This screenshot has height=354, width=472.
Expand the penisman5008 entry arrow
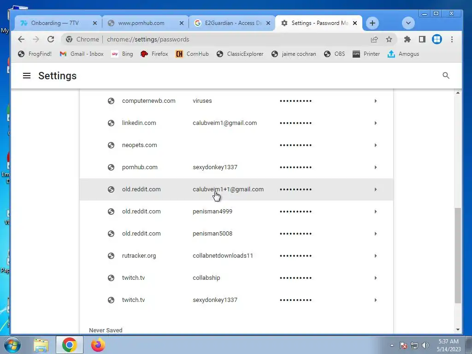point(375,234)
